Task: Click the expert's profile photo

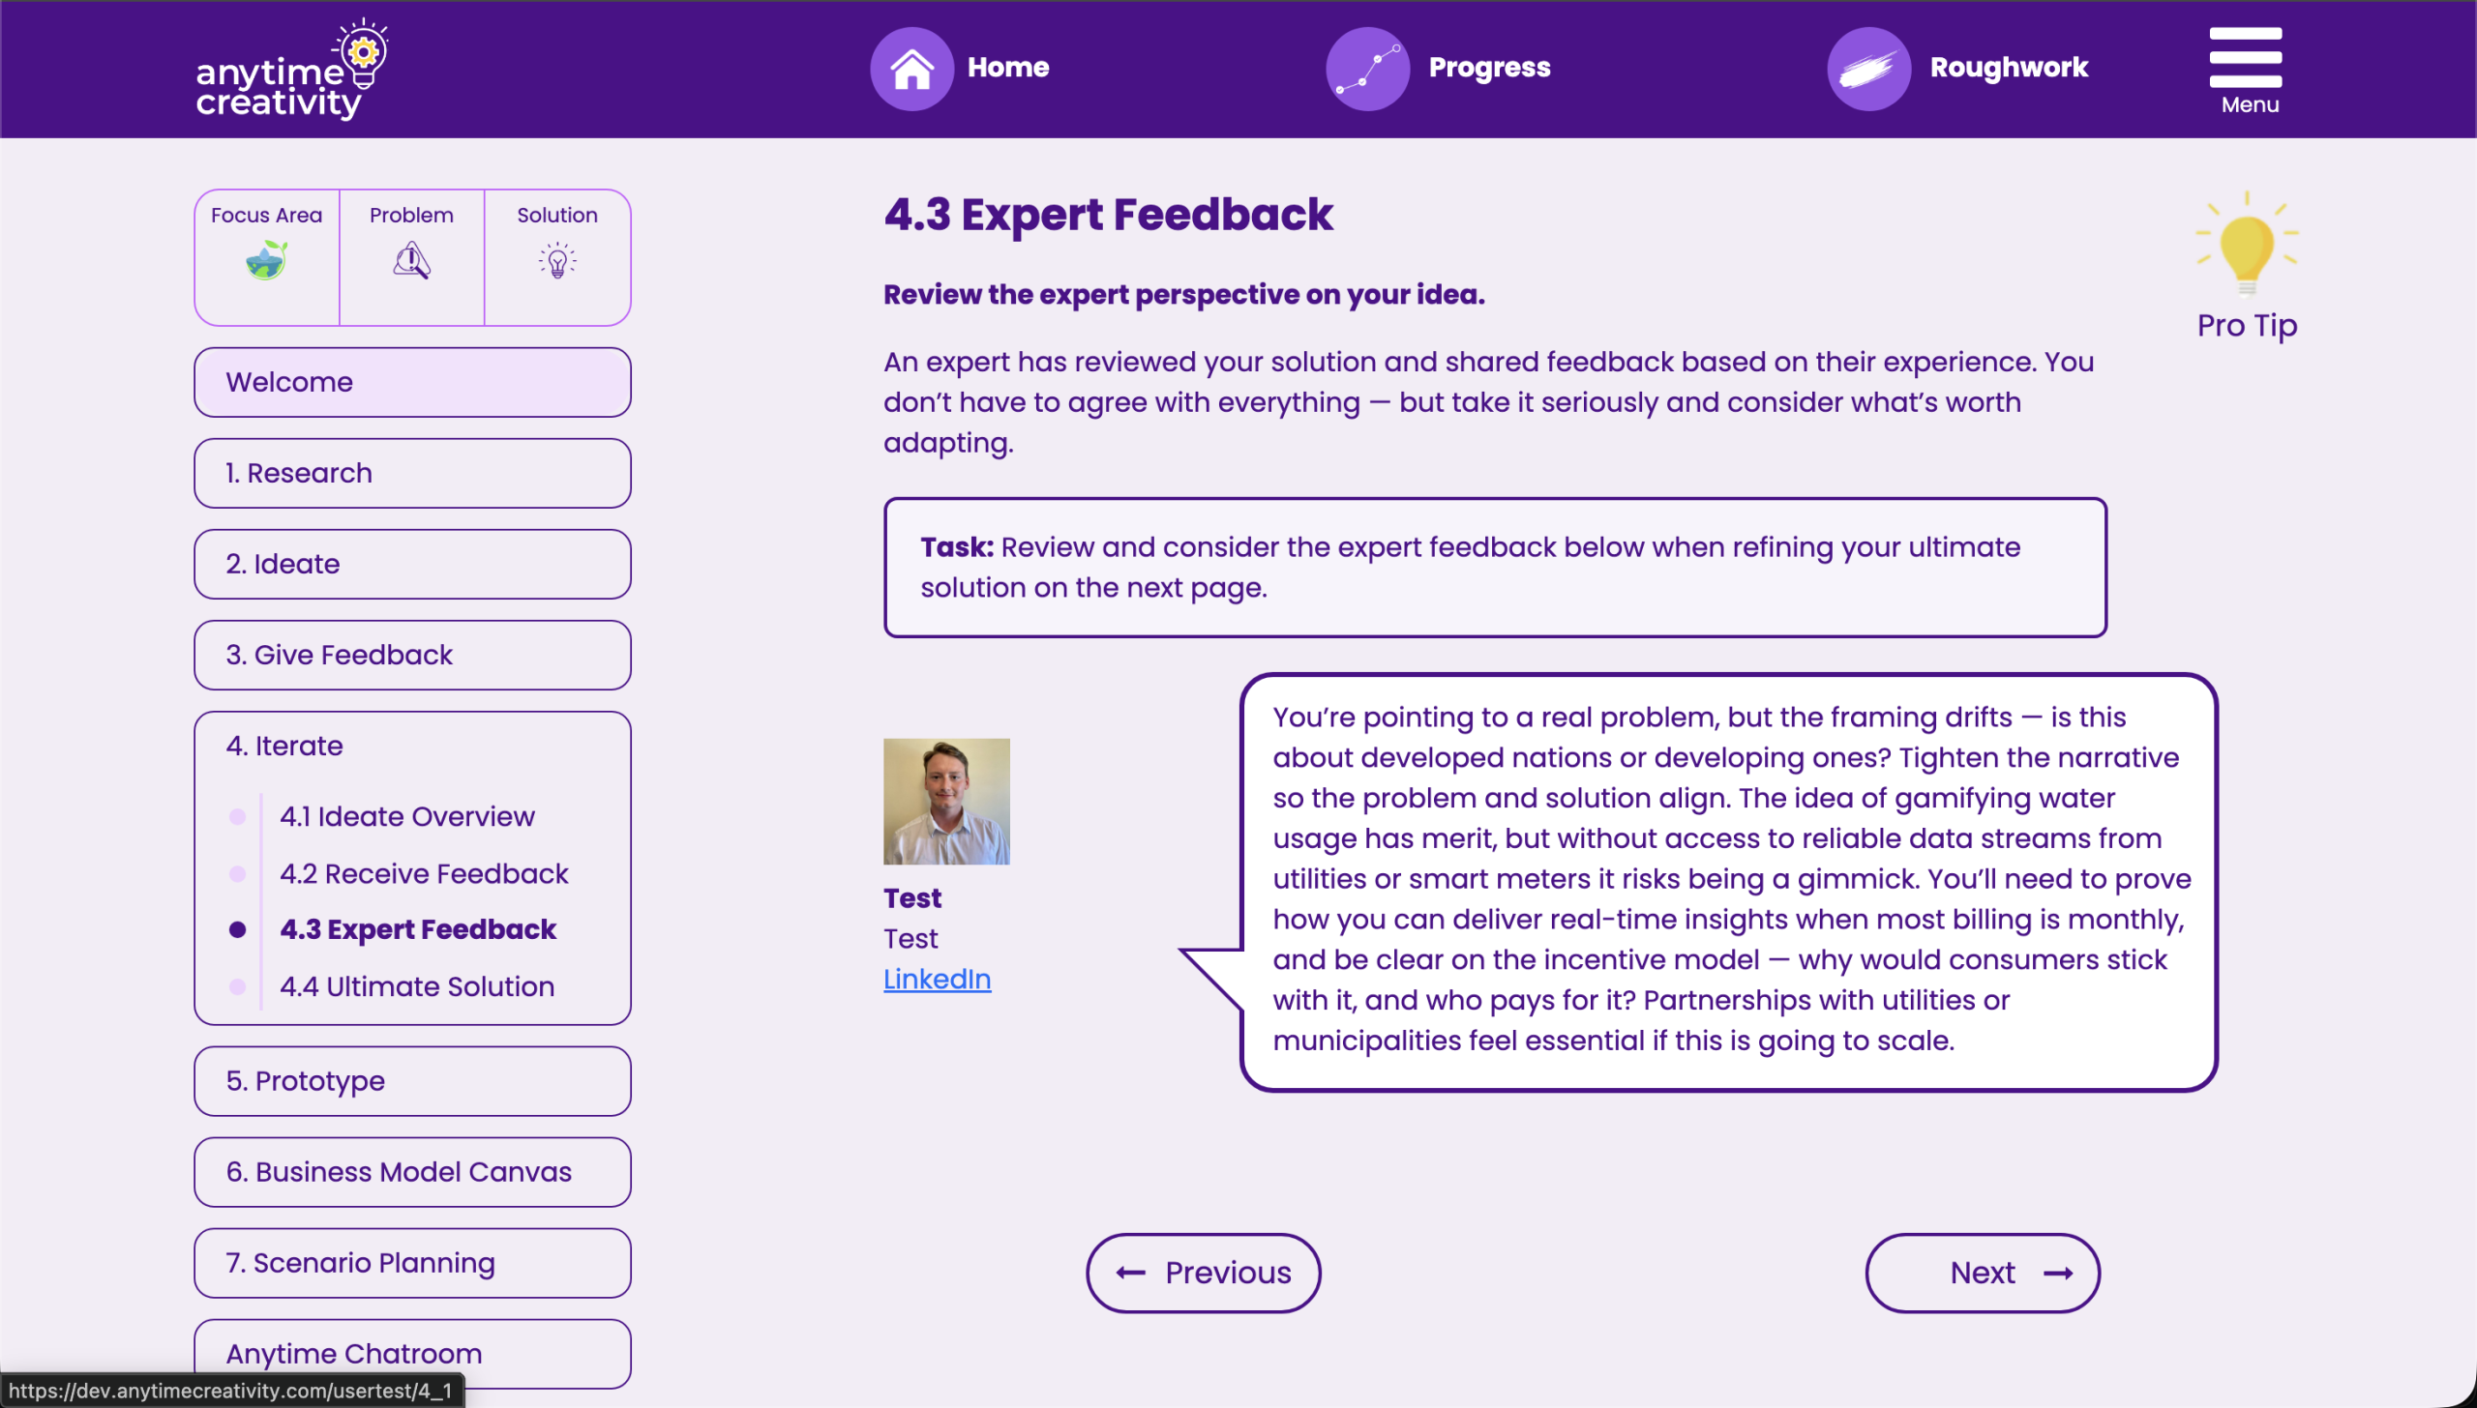Action: coord(946,801)
